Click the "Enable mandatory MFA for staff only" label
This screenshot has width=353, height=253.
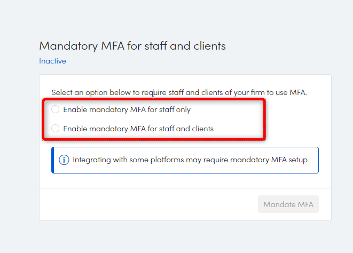pos(127,110)
